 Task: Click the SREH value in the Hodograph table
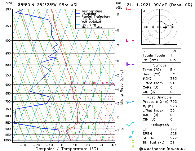[x=174, y=134]
